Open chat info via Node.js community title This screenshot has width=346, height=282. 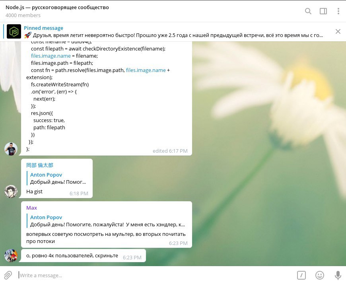click(57, 7)
